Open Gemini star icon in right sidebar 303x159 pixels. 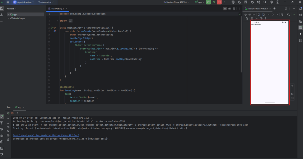(x=301, y=34)
